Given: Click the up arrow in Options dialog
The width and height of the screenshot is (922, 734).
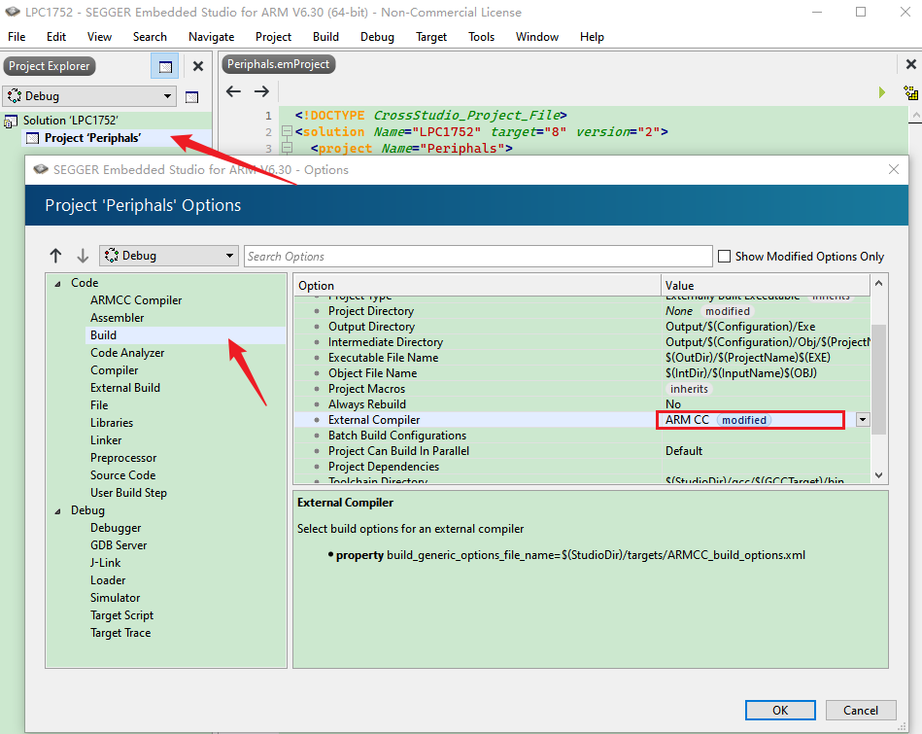Looking at the screenshot, I should pos(55,256).
